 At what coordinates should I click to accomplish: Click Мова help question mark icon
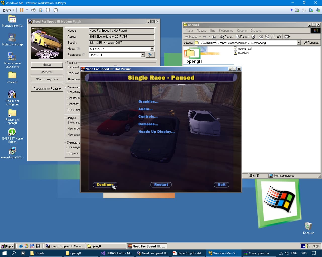click(78, 49)
